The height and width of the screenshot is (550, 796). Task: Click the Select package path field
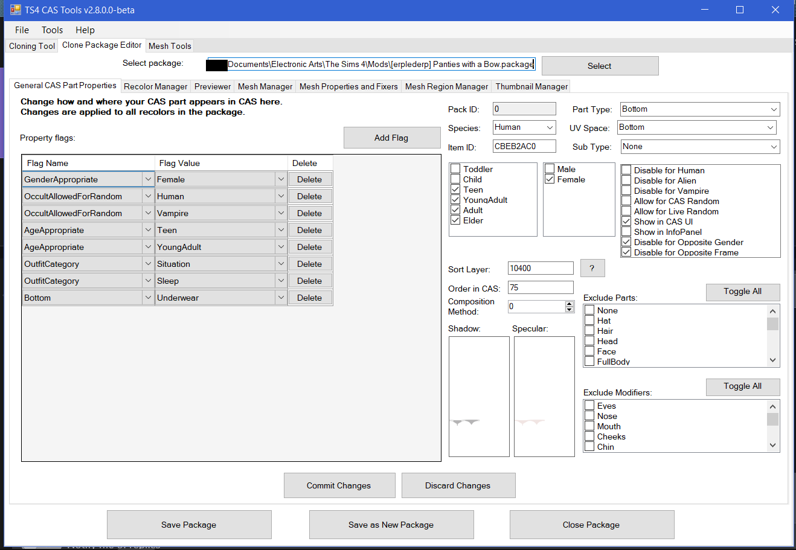click(371, 64)
